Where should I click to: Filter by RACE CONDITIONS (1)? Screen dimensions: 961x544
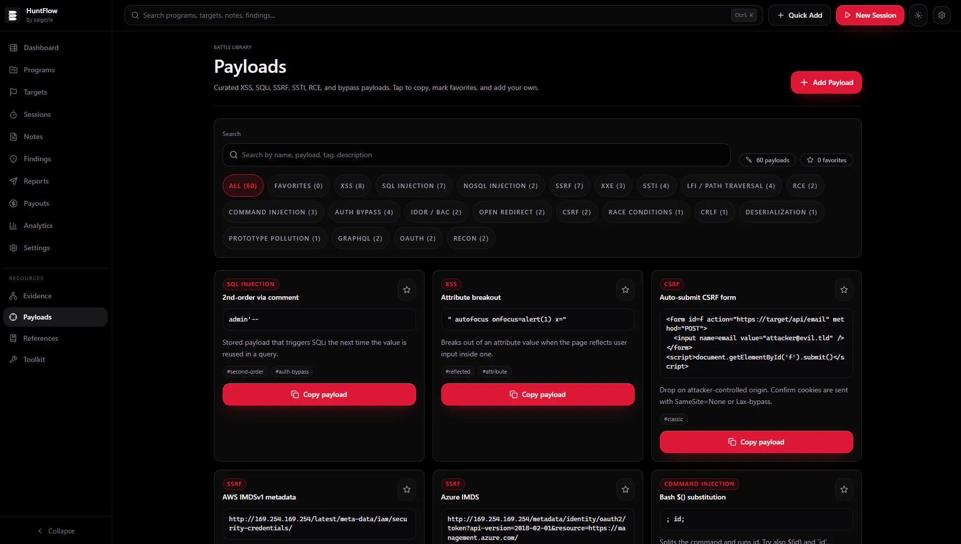pos(646,212)
